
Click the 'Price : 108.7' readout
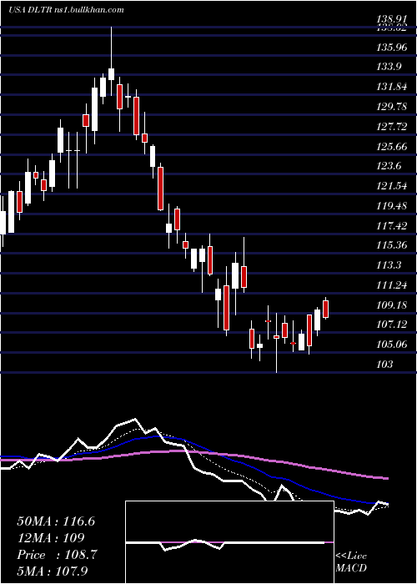pos(57,555)
